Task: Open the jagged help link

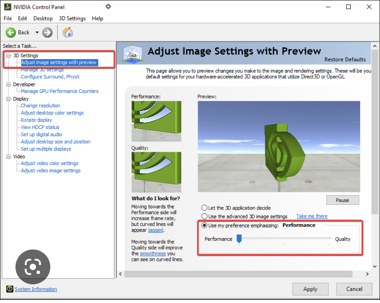Action: tap(156, 230)
